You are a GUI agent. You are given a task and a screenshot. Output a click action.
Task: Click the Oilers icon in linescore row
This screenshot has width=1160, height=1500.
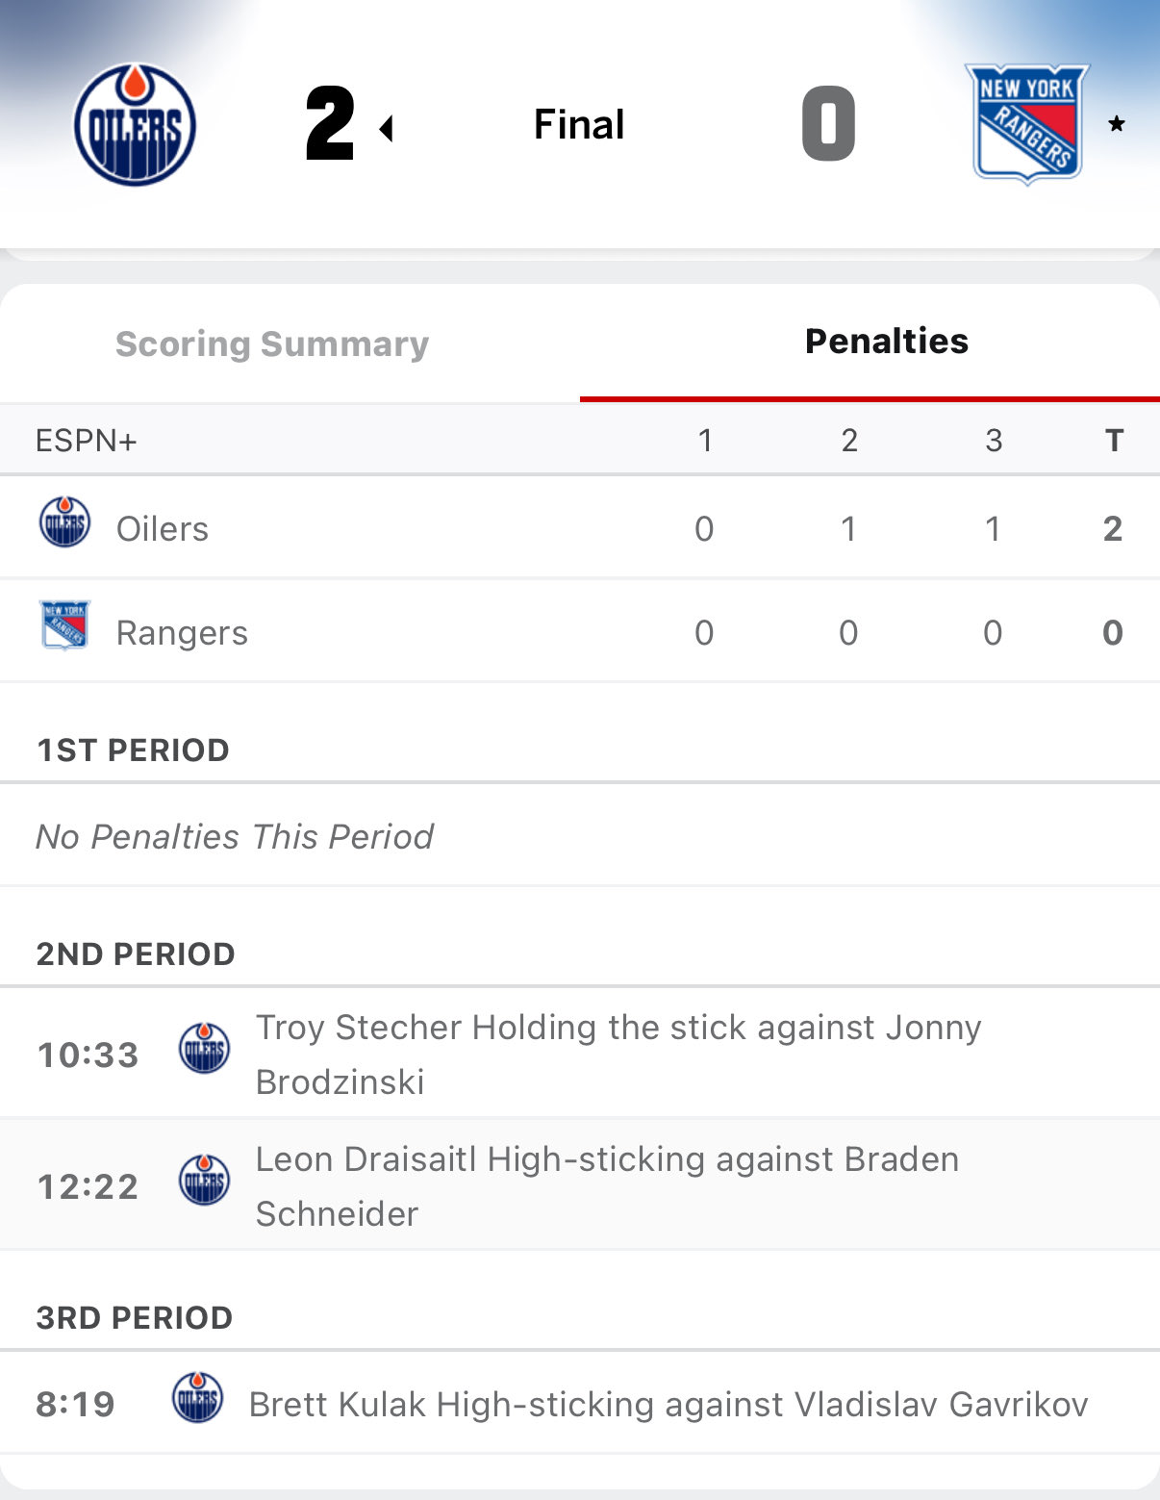pos(64,522)
